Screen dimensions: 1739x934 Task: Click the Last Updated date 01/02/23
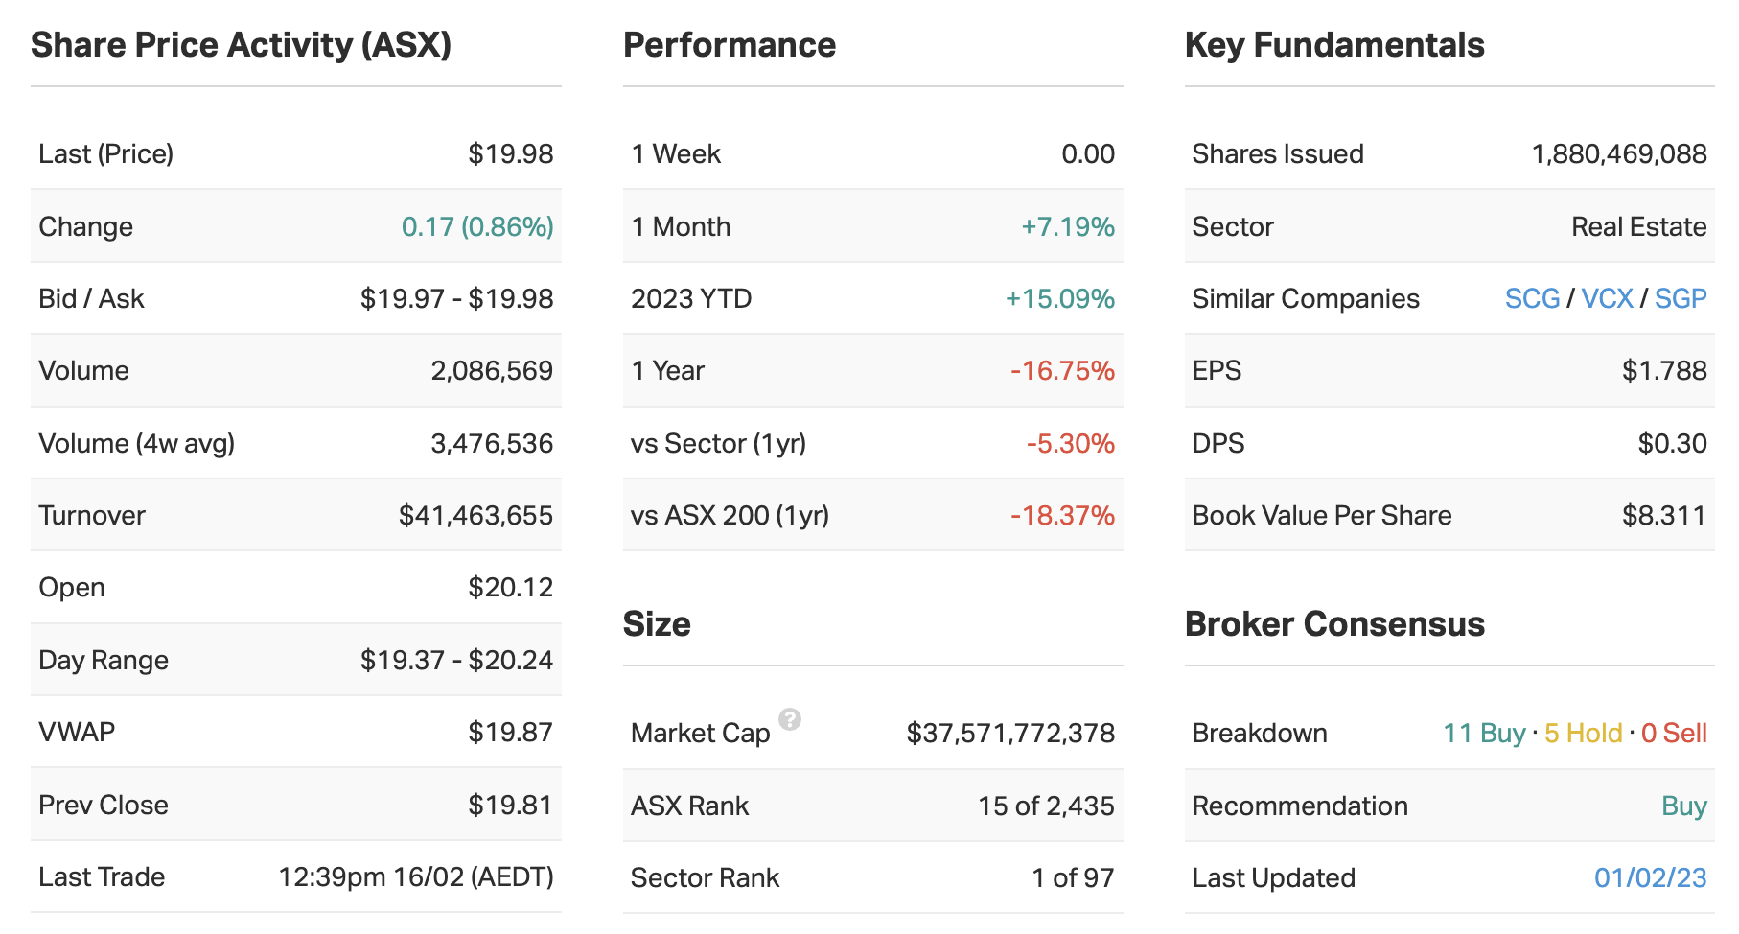point(1650,877)
